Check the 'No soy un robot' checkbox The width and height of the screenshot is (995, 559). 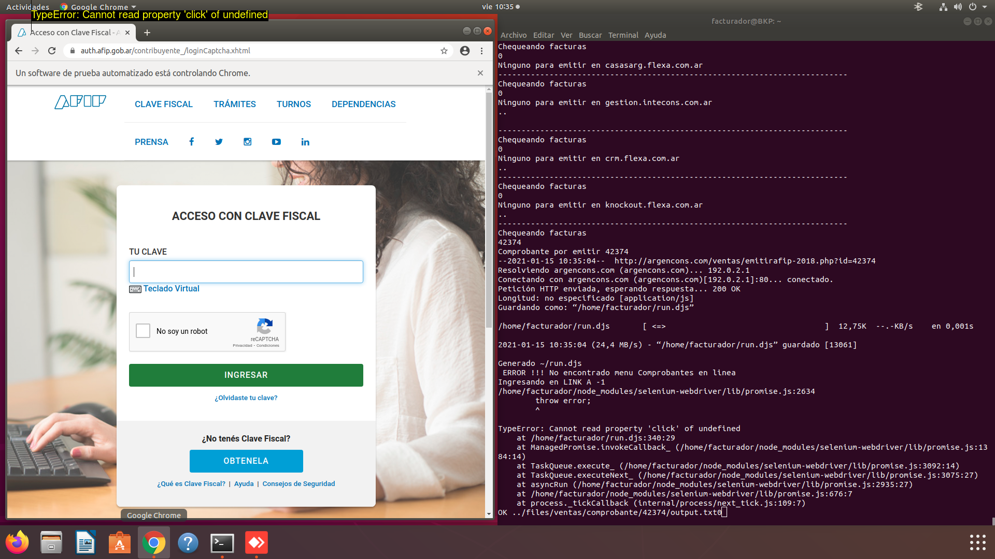tap(143, 331)
